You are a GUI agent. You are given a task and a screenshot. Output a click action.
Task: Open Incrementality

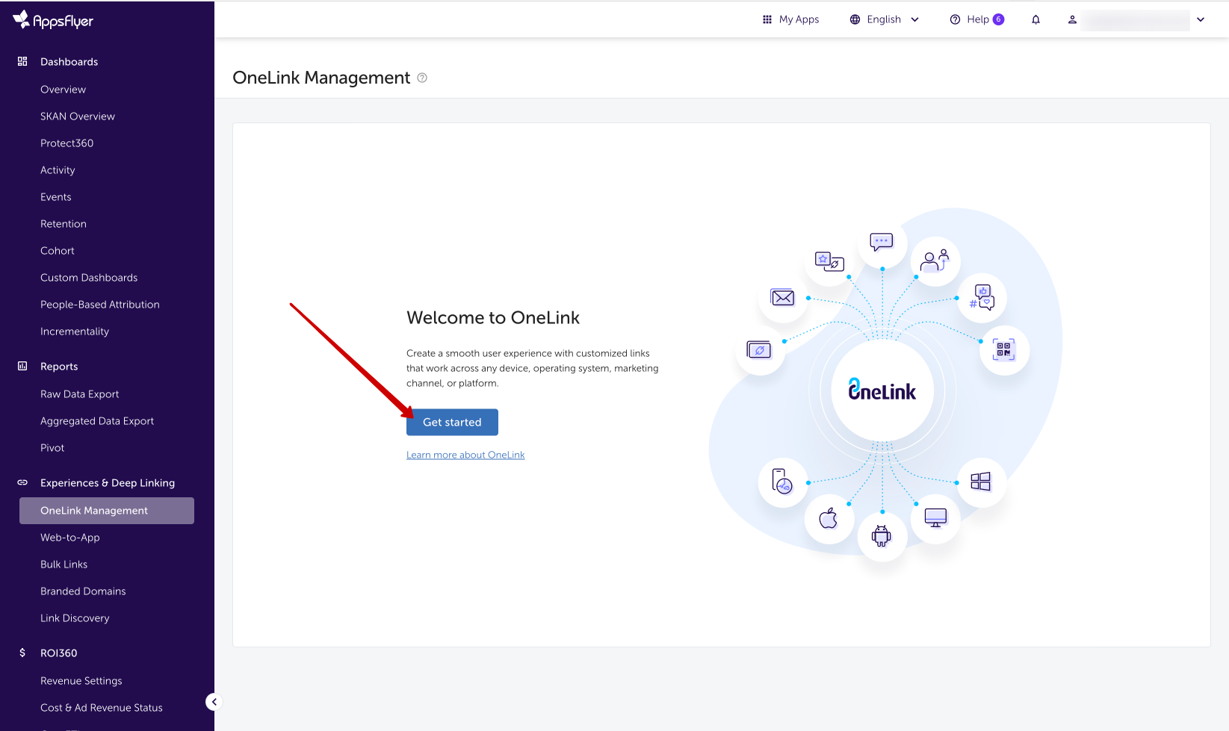pyautogui.click(x=75, y=331)
